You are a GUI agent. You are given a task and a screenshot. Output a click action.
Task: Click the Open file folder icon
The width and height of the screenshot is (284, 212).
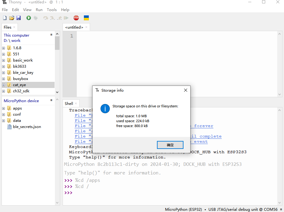12,18
